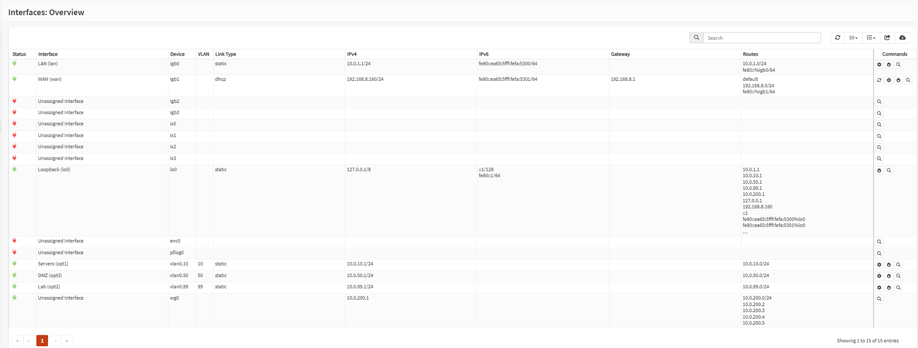Select the WAN IPv4 address 192.168.8.160/24

(x=365, y=79)
